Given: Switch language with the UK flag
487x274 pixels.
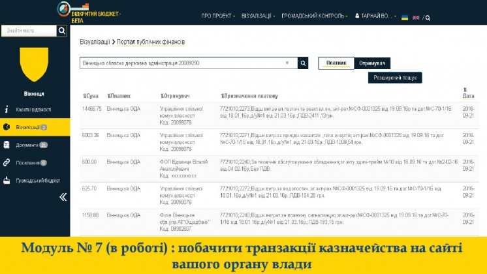Looking at the screenshot, I should tap(416, 18).
